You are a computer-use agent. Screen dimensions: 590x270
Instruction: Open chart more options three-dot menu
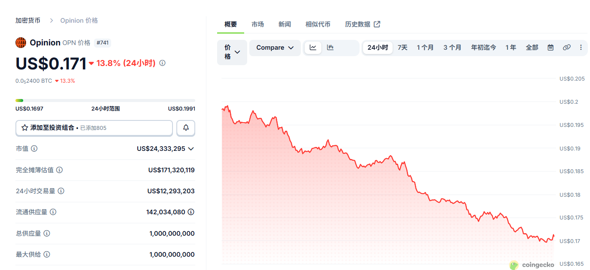(581, 48)
